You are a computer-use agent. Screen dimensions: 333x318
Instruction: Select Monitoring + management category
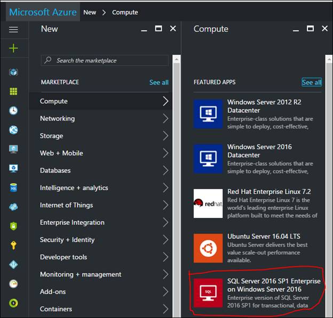[x=101, y=274]
